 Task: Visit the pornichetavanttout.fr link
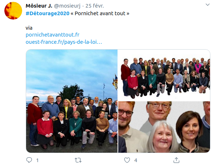pos(53,35)
